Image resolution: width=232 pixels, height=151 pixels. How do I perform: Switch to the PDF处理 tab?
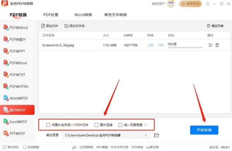pyautogui.click(x=51, y=15)
